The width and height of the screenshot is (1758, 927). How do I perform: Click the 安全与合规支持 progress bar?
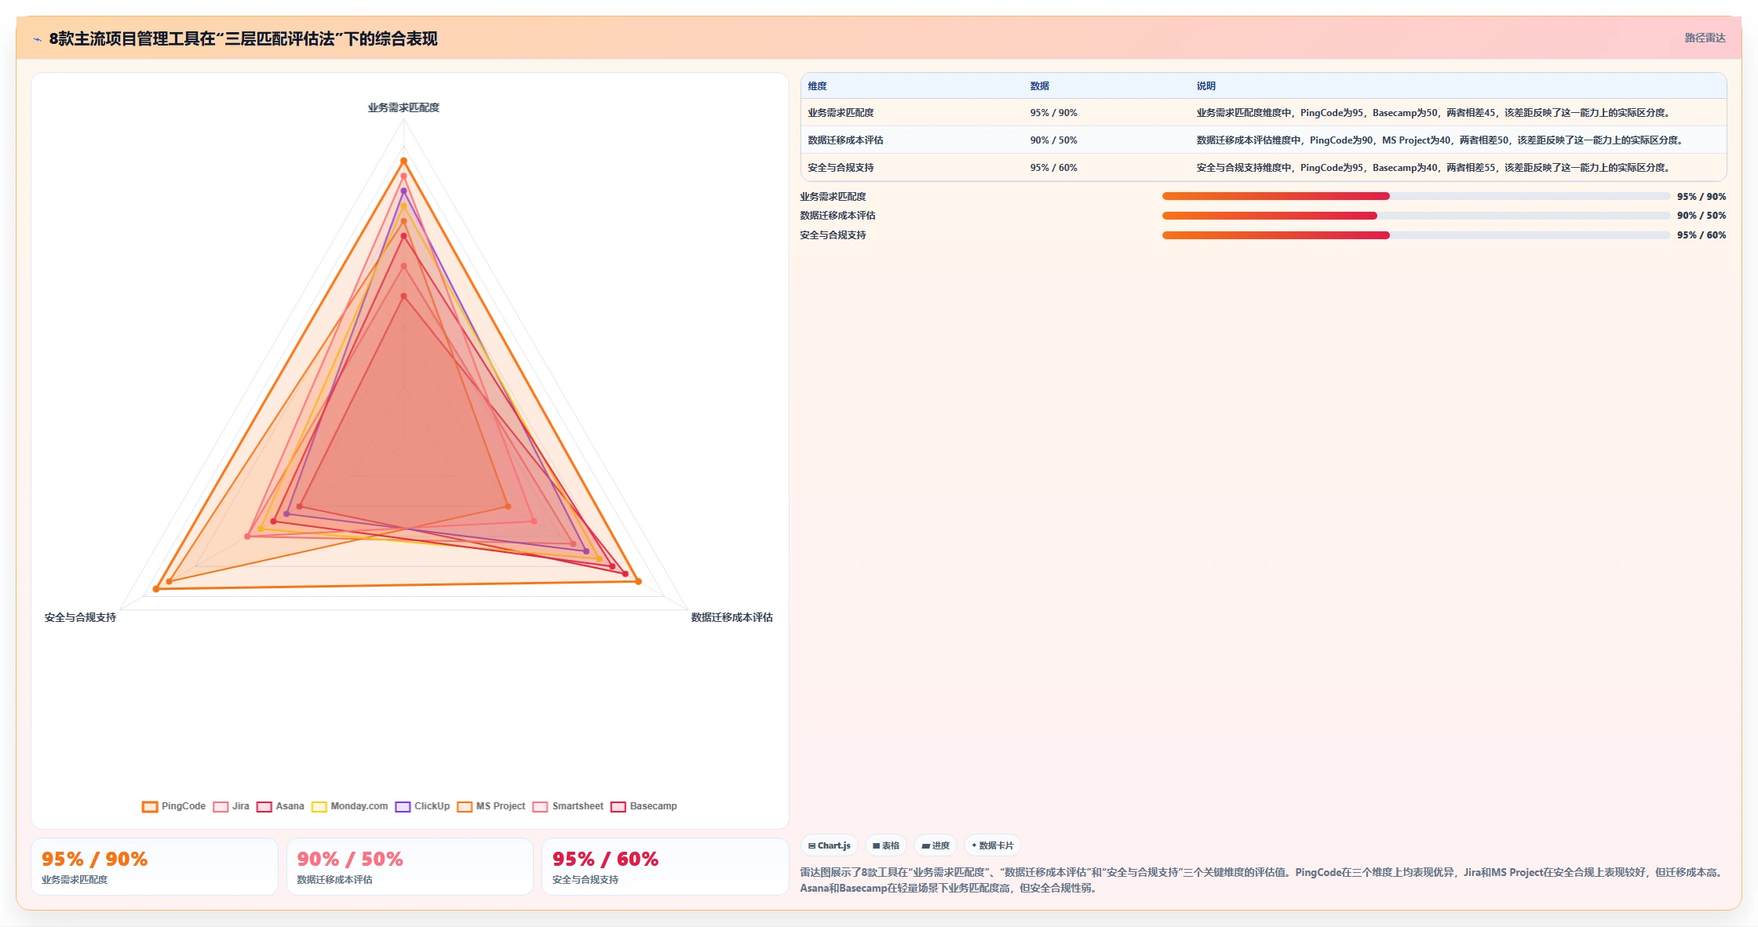(1416, 235)
